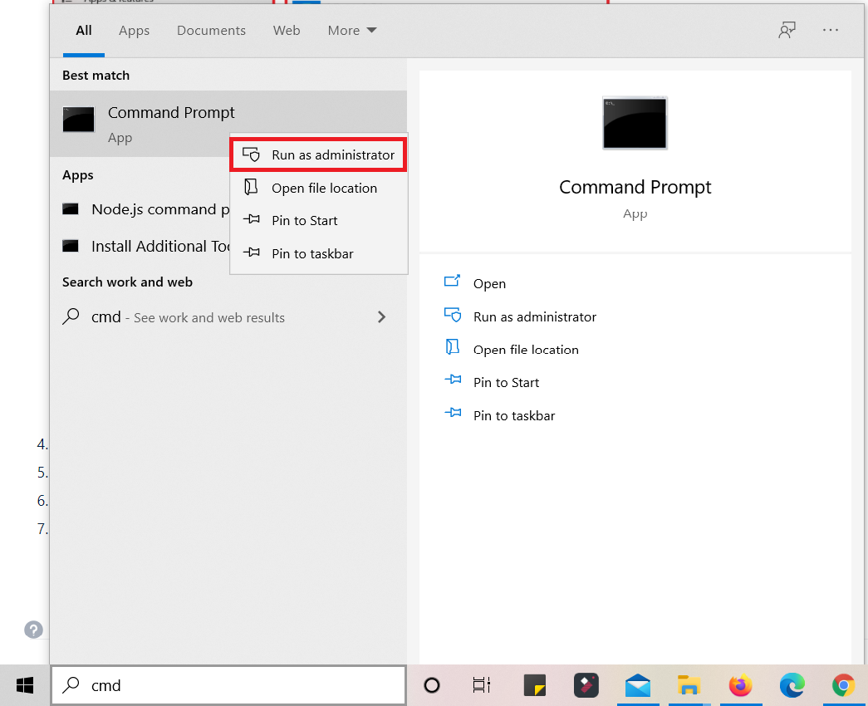This screenshot has width=868, height=706.
Task: Open Mail app from taskbar
Action: point(638,685)
